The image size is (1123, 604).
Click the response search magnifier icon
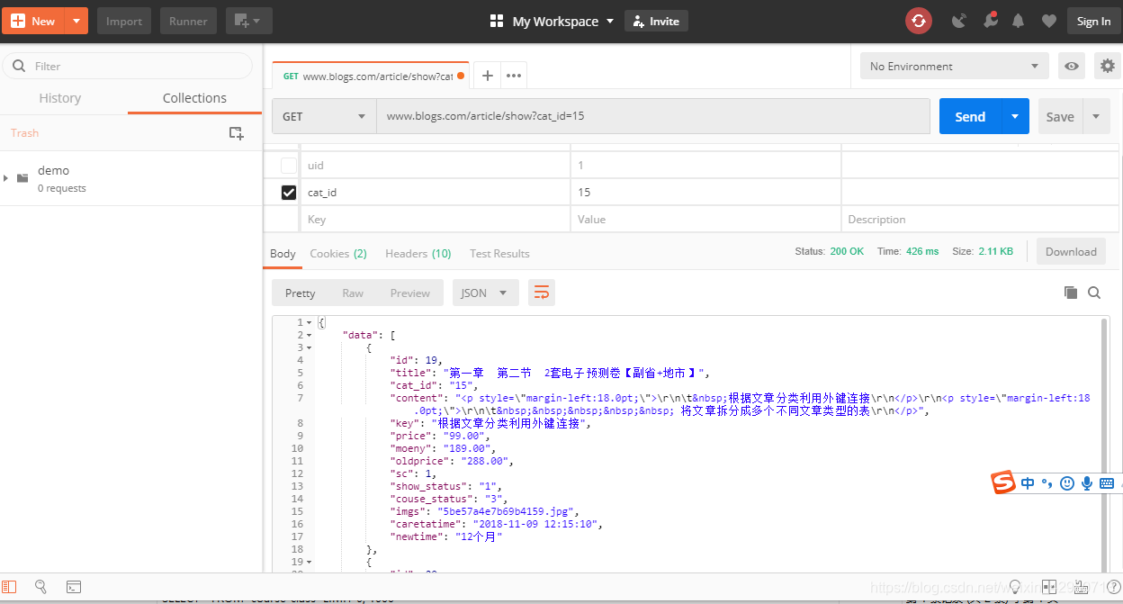coord(1094,293)
